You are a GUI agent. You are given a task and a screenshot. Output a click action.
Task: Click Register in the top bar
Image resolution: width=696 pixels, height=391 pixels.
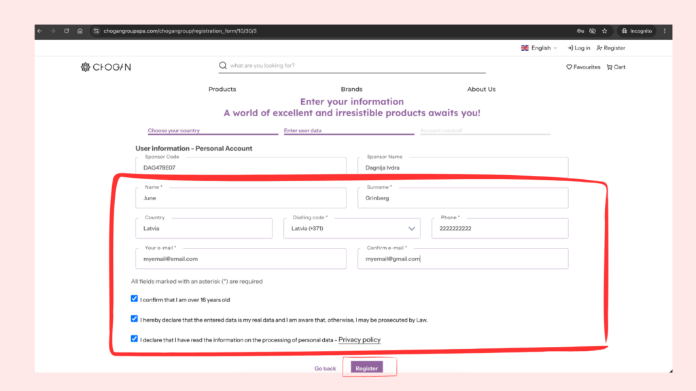[x=611, y=48]
